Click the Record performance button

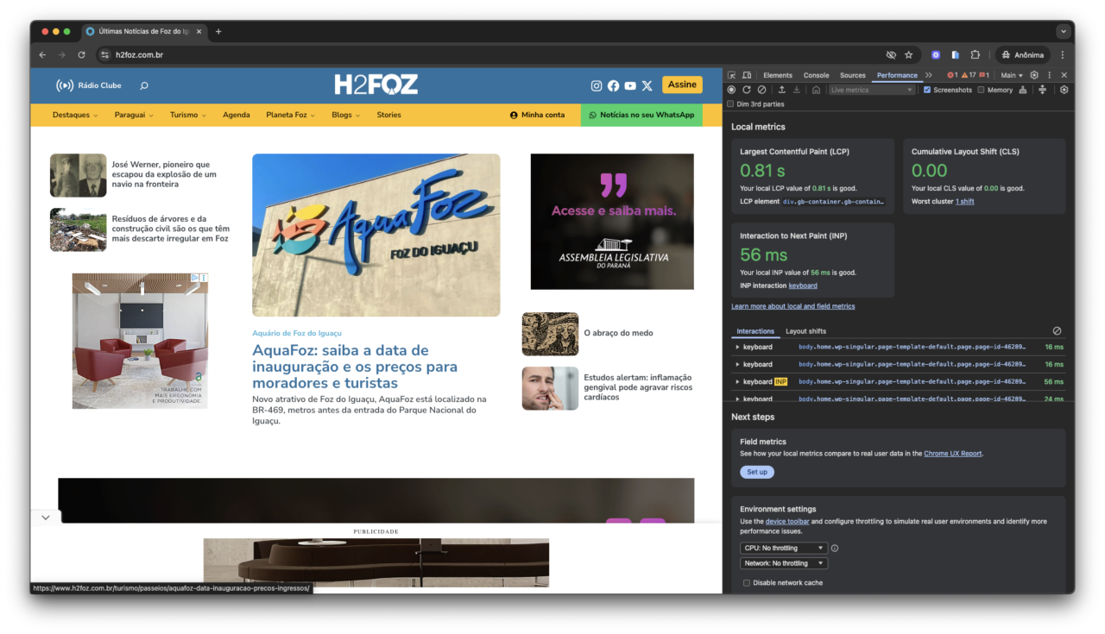pos(731,90)
